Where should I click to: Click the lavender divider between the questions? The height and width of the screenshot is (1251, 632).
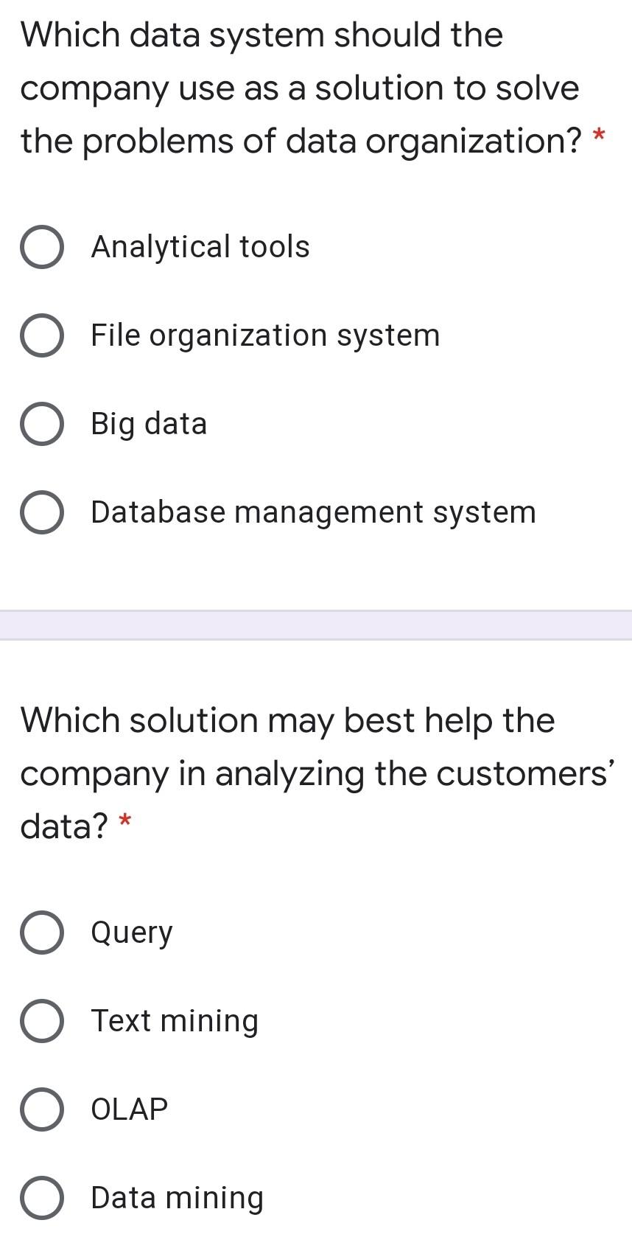click(316, 625)
